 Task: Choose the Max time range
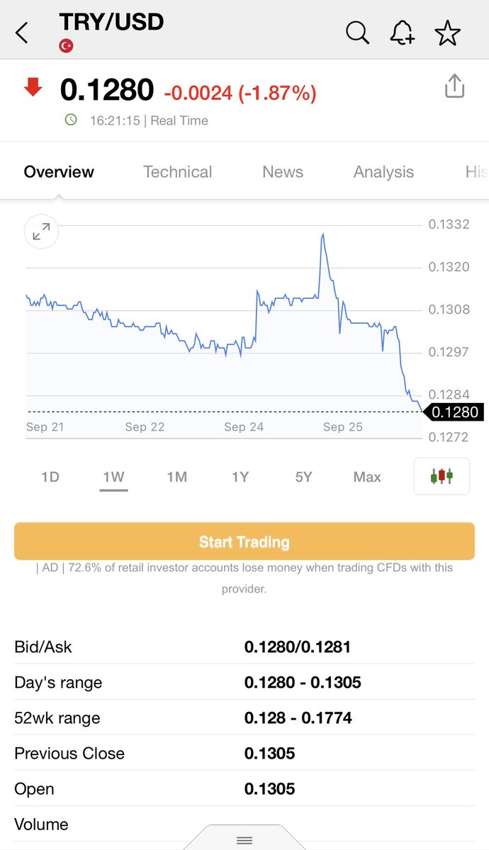tap(367, 477)
